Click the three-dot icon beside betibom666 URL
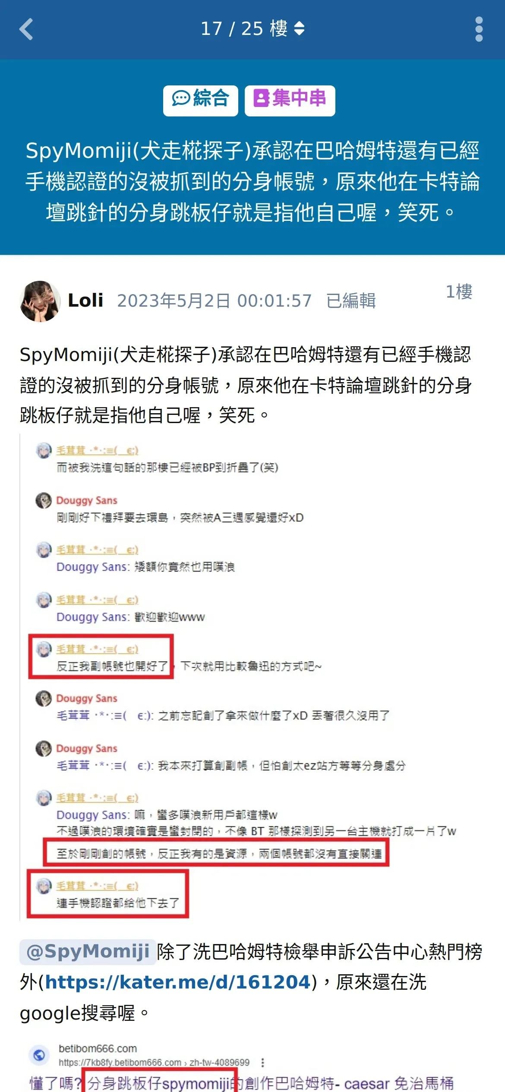This screenshot has width=505, height=1092. tap(262, 1062)
